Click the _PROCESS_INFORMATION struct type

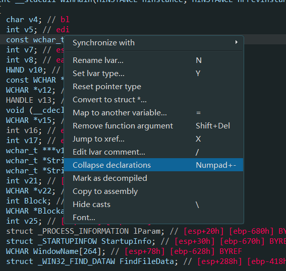click(83, 231)
